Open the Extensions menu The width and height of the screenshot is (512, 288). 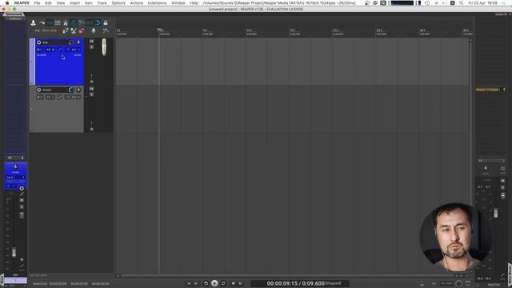pyautogui.click(x=157, y=3)
